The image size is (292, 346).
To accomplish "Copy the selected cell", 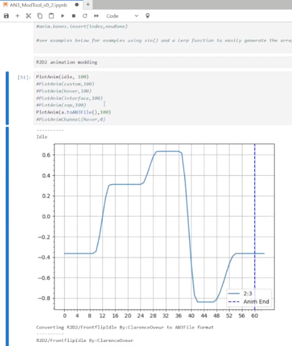I will (40, 16).
